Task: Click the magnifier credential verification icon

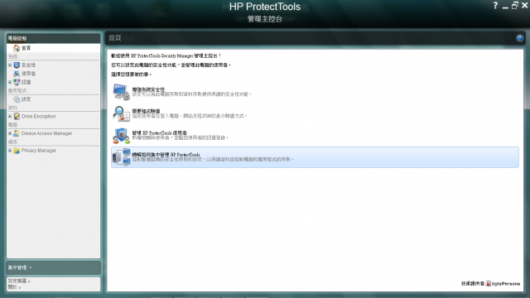Action: [122, 113]
